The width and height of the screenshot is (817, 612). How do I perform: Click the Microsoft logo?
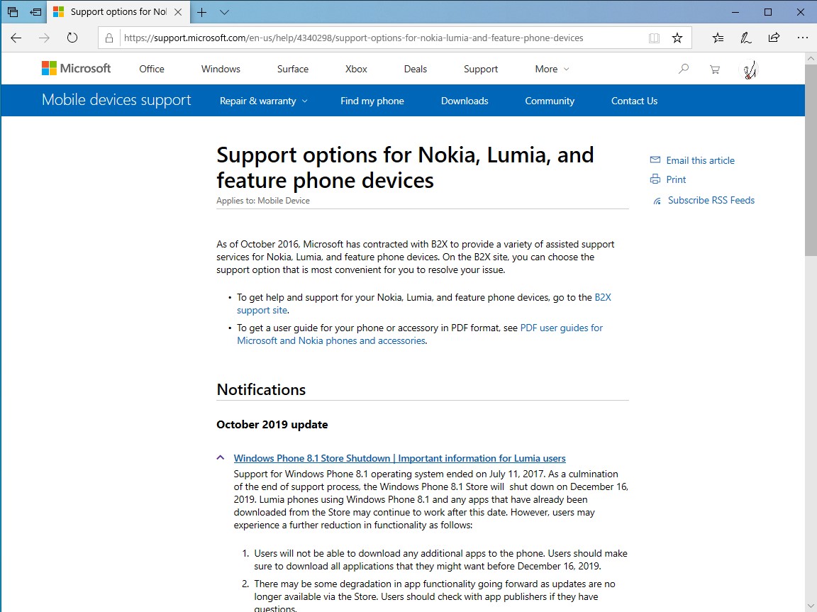(x=77, y=69)
